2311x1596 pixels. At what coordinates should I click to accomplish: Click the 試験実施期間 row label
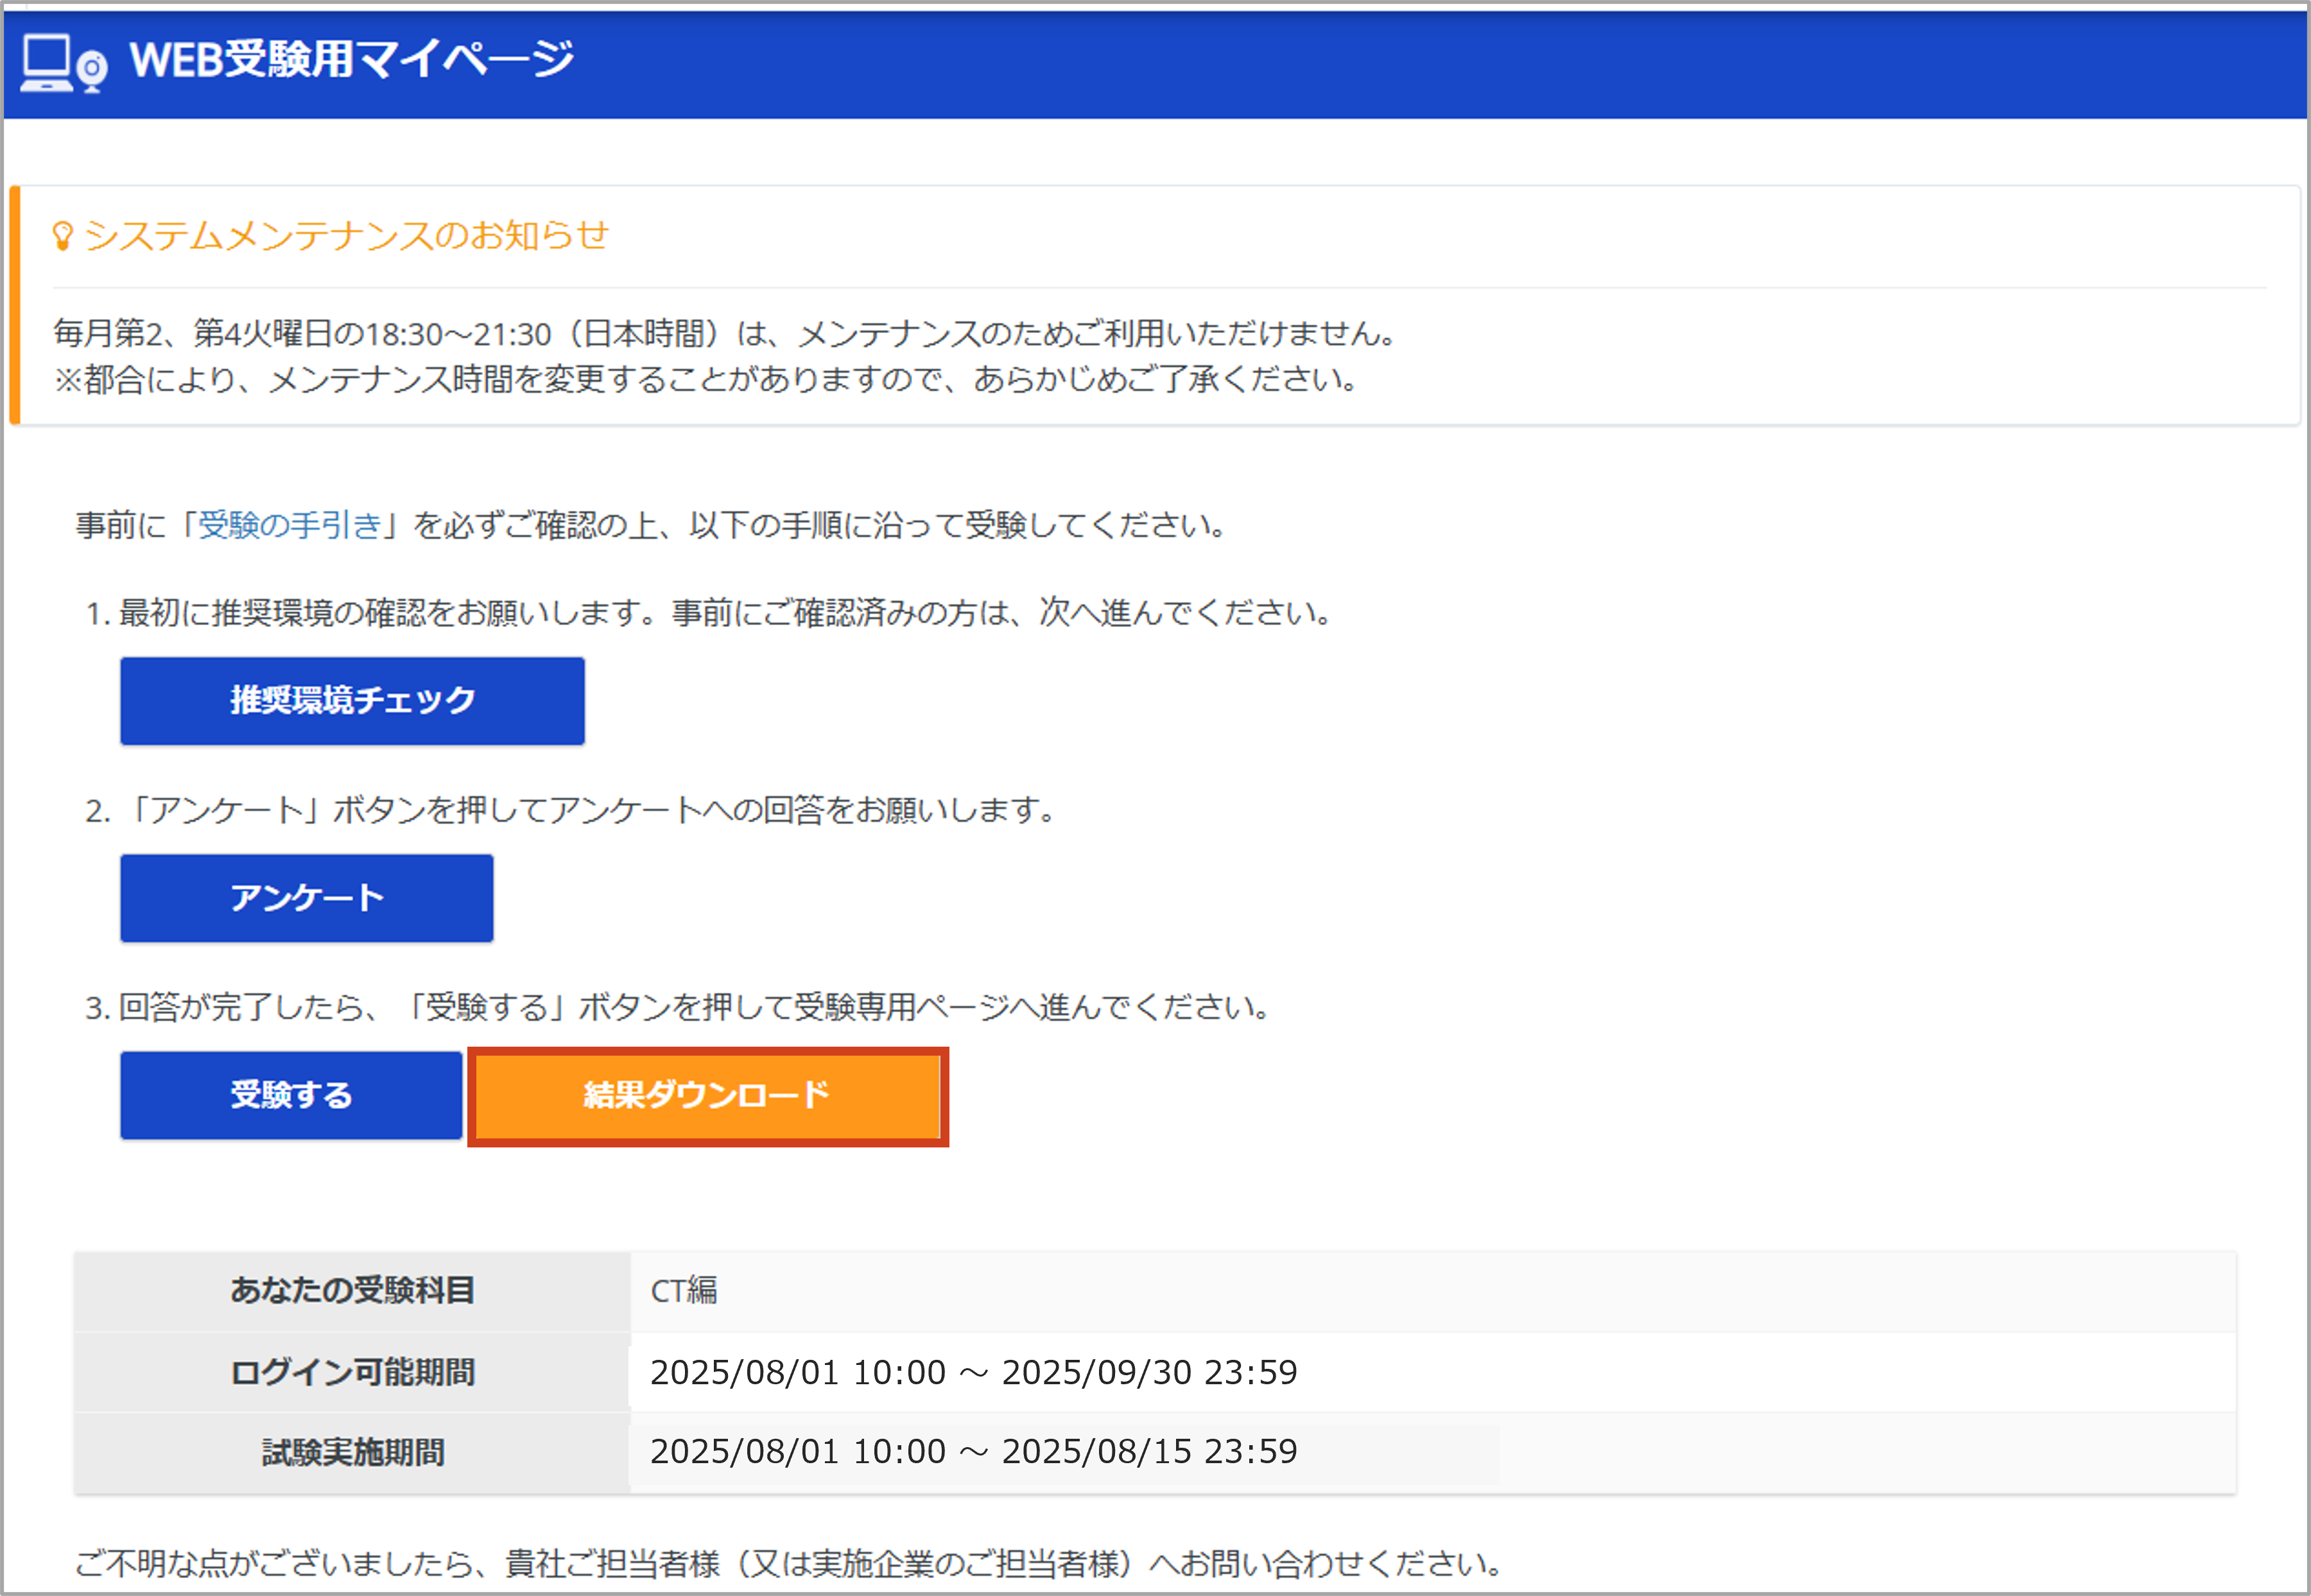coord(352,1452)
